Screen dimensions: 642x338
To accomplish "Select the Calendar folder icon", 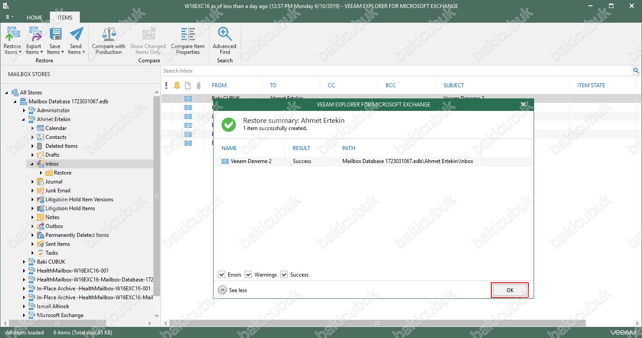I will 41,128.
